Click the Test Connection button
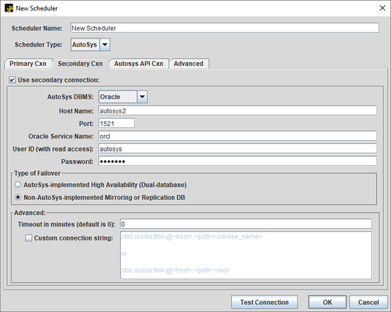Image resolution: width=391 pixels, height=312 pixels. [x=265, y=302]
